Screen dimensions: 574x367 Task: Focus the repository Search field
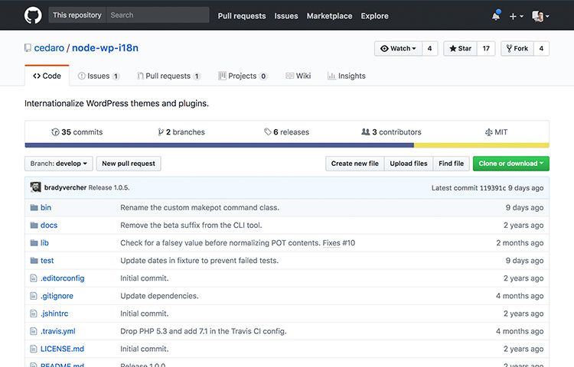[x=158, y=15]
